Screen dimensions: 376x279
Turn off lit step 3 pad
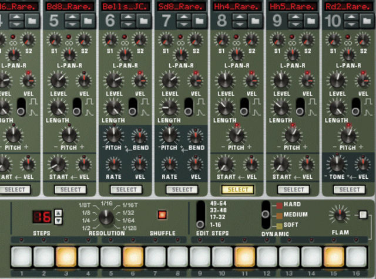click(x=66, y=257)
